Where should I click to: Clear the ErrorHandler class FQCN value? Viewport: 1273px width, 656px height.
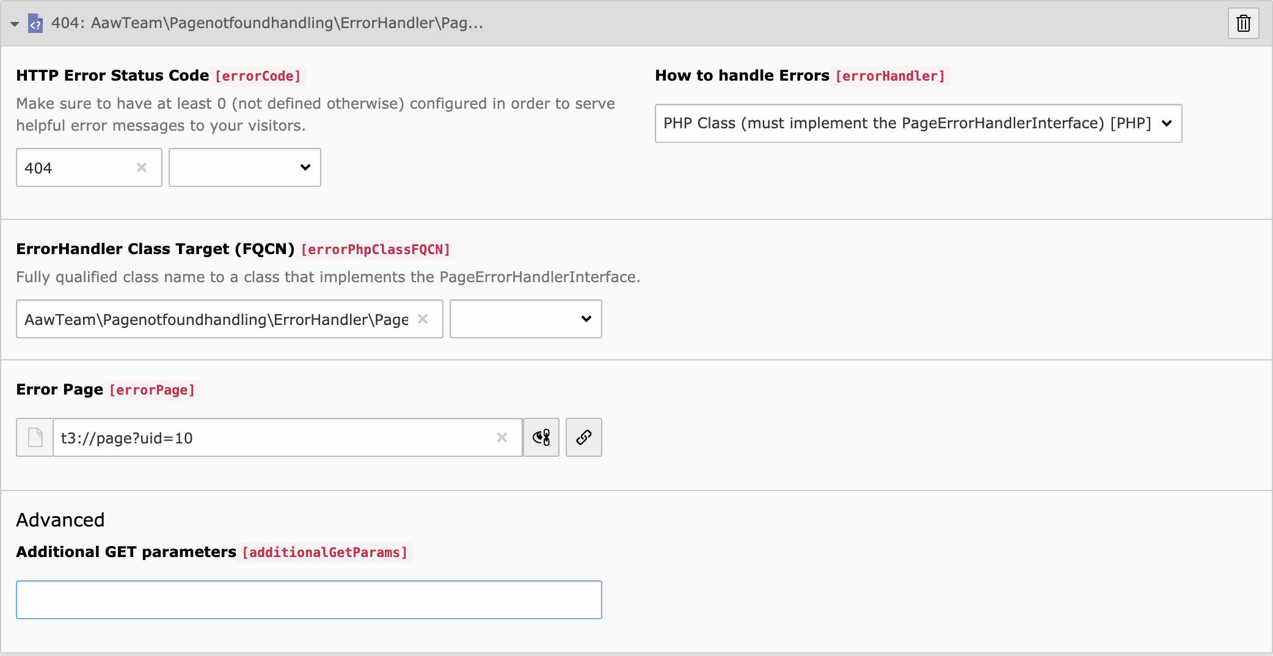(423, 319)
